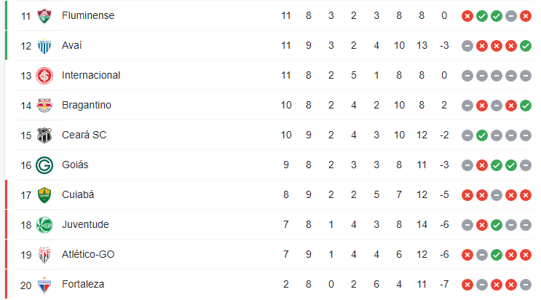Click the Goiás green G logo

pyautogui.click(x=44, y=165)
